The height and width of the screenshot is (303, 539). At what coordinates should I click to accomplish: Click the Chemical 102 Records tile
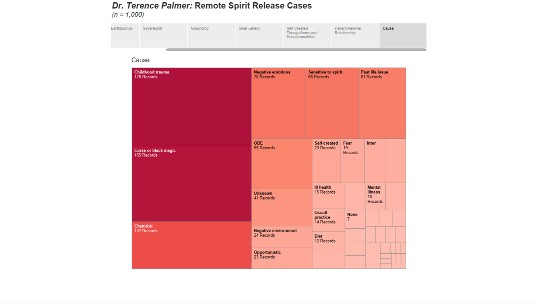(192, 245)
